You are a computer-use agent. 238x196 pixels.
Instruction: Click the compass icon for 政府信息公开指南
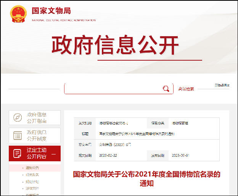click(18, 118)
